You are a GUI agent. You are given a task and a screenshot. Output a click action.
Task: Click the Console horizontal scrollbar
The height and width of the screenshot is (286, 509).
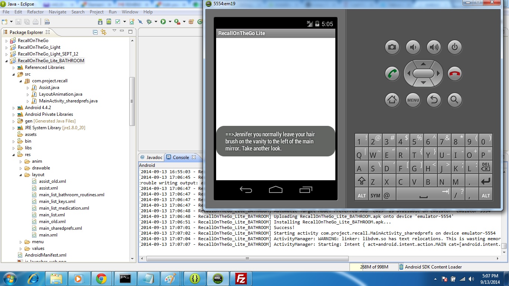click(x=247, y=258)
